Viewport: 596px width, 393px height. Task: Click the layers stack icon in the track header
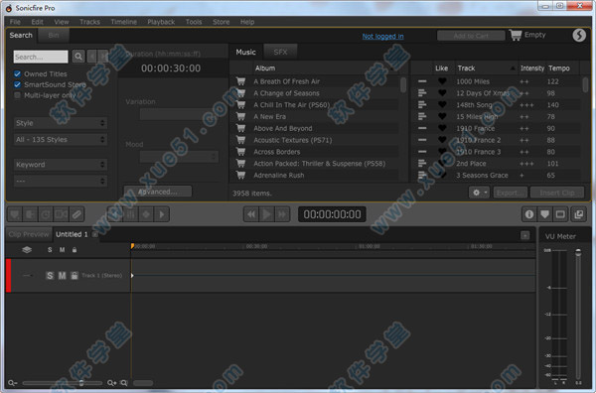[x=27, y=250]
